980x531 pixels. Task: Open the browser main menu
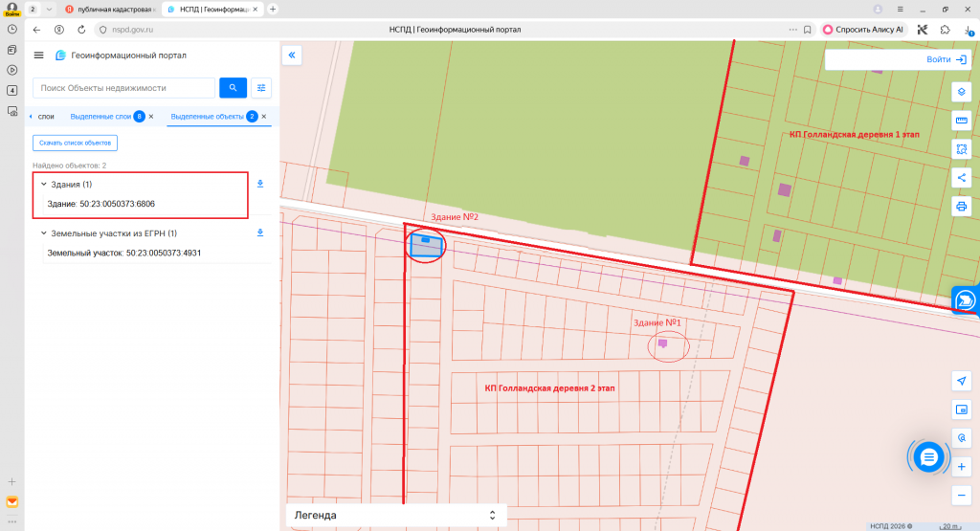[900, 10]
